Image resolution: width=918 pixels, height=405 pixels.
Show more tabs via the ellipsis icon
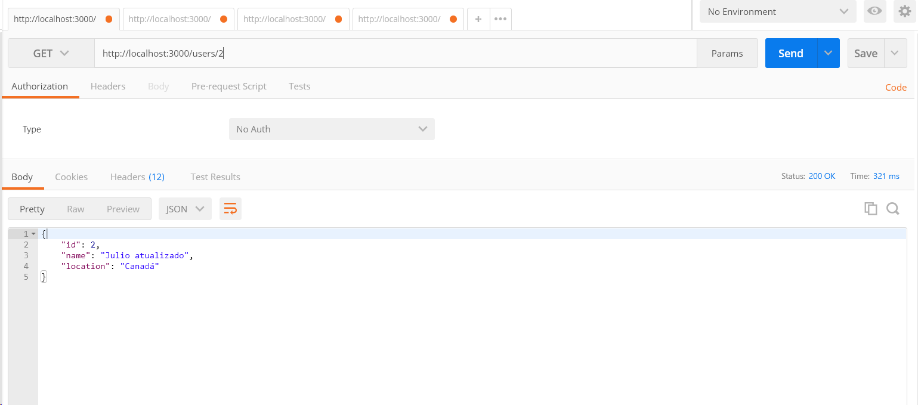click(500, 18)
